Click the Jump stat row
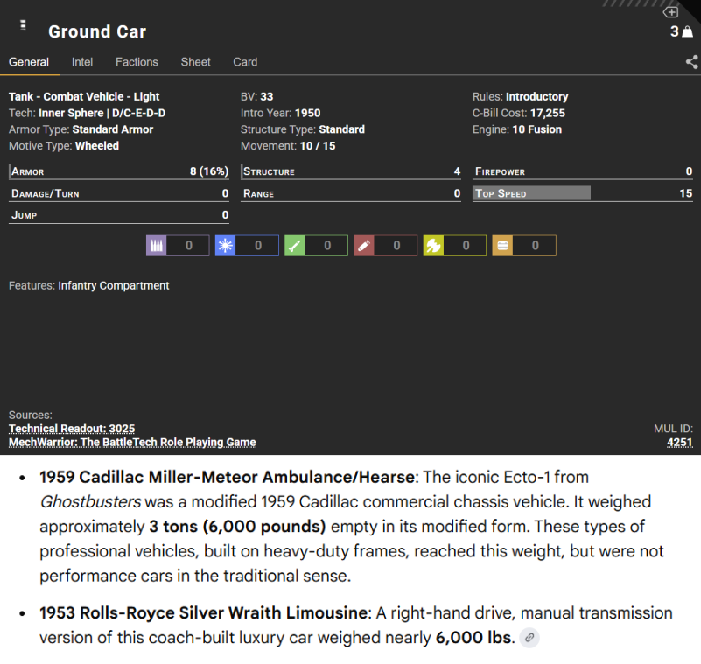Viewport: 701px width, 664px height. click(119, 215)
